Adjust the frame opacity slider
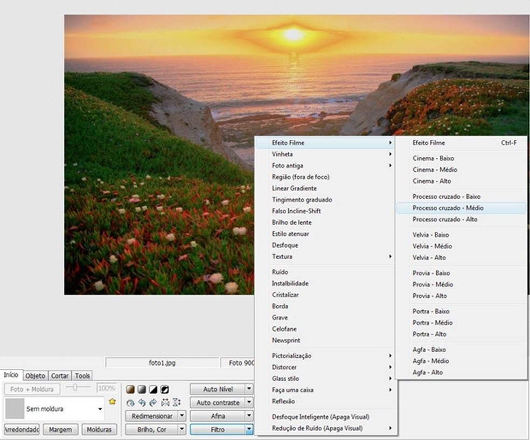Screen dimensions: 530x440 (75, 388)
